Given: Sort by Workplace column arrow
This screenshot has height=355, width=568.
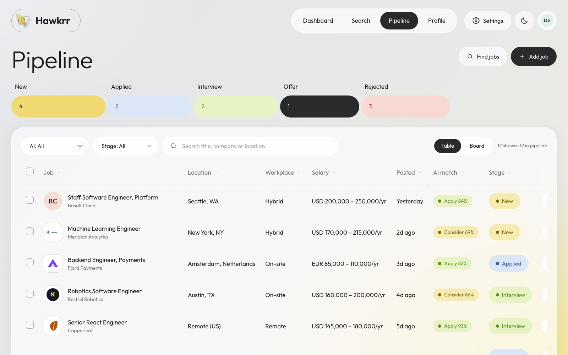Looking at the screenshot, I should pyautogui.click(x=299, y=173).
